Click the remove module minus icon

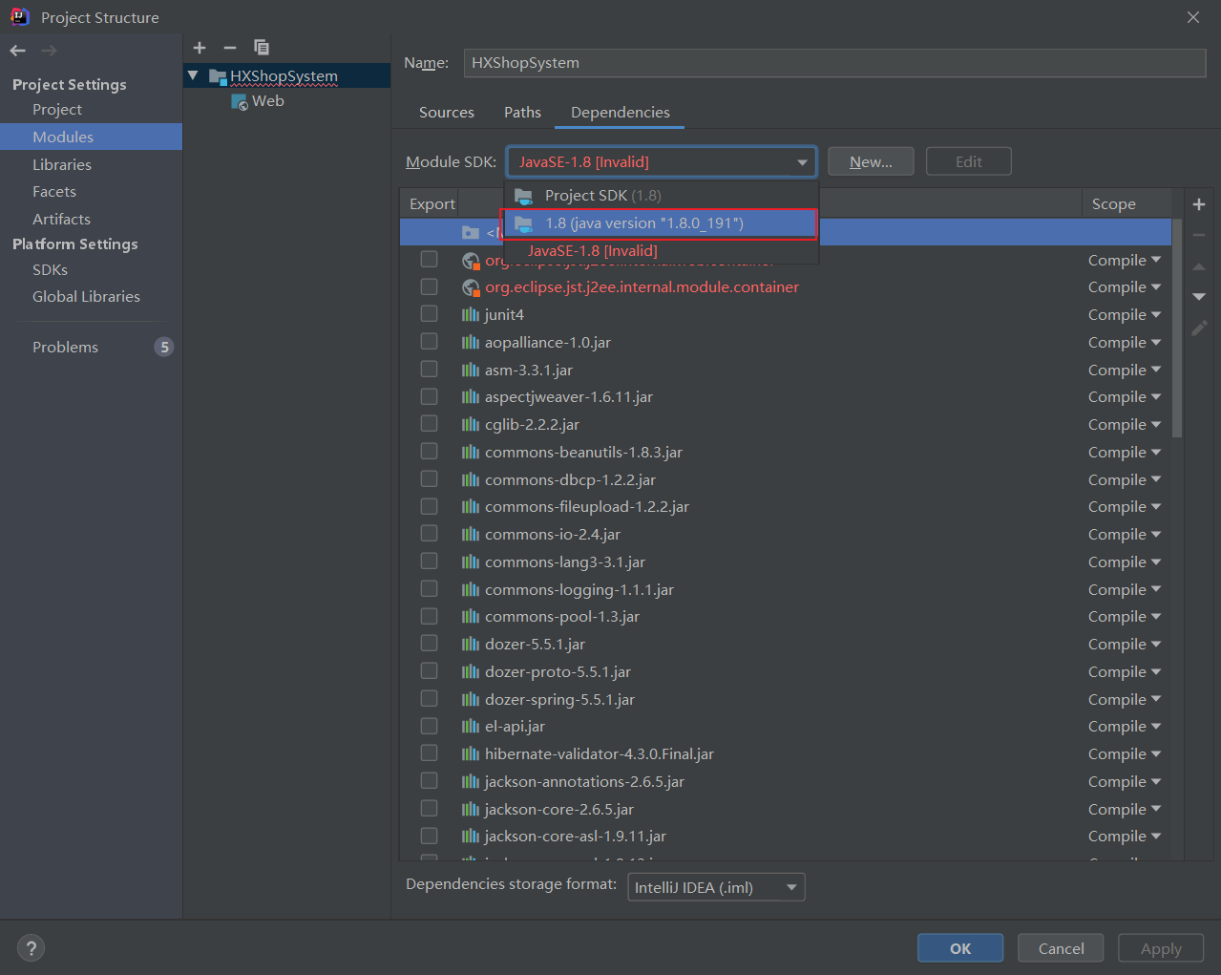229,48
